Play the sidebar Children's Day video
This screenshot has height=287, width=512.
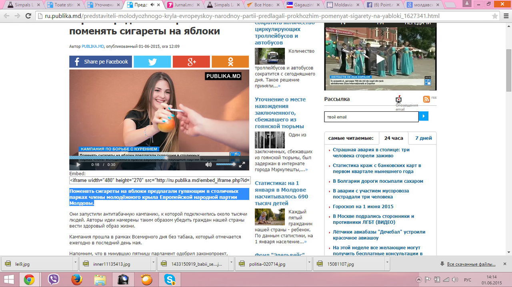[380, 59]
